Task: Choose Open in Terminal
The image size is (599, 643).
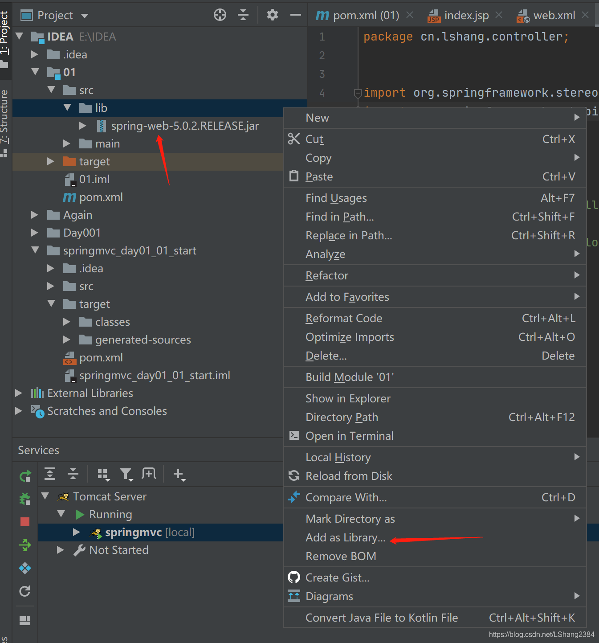Action: click(x=435, y=436)
